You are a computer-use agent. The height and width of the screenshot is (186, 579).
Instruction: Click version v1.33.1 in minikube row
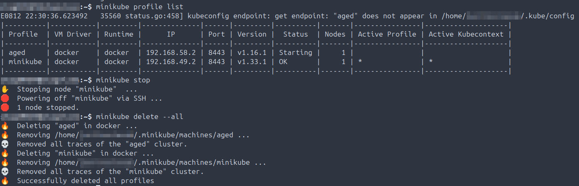(252, 62)
